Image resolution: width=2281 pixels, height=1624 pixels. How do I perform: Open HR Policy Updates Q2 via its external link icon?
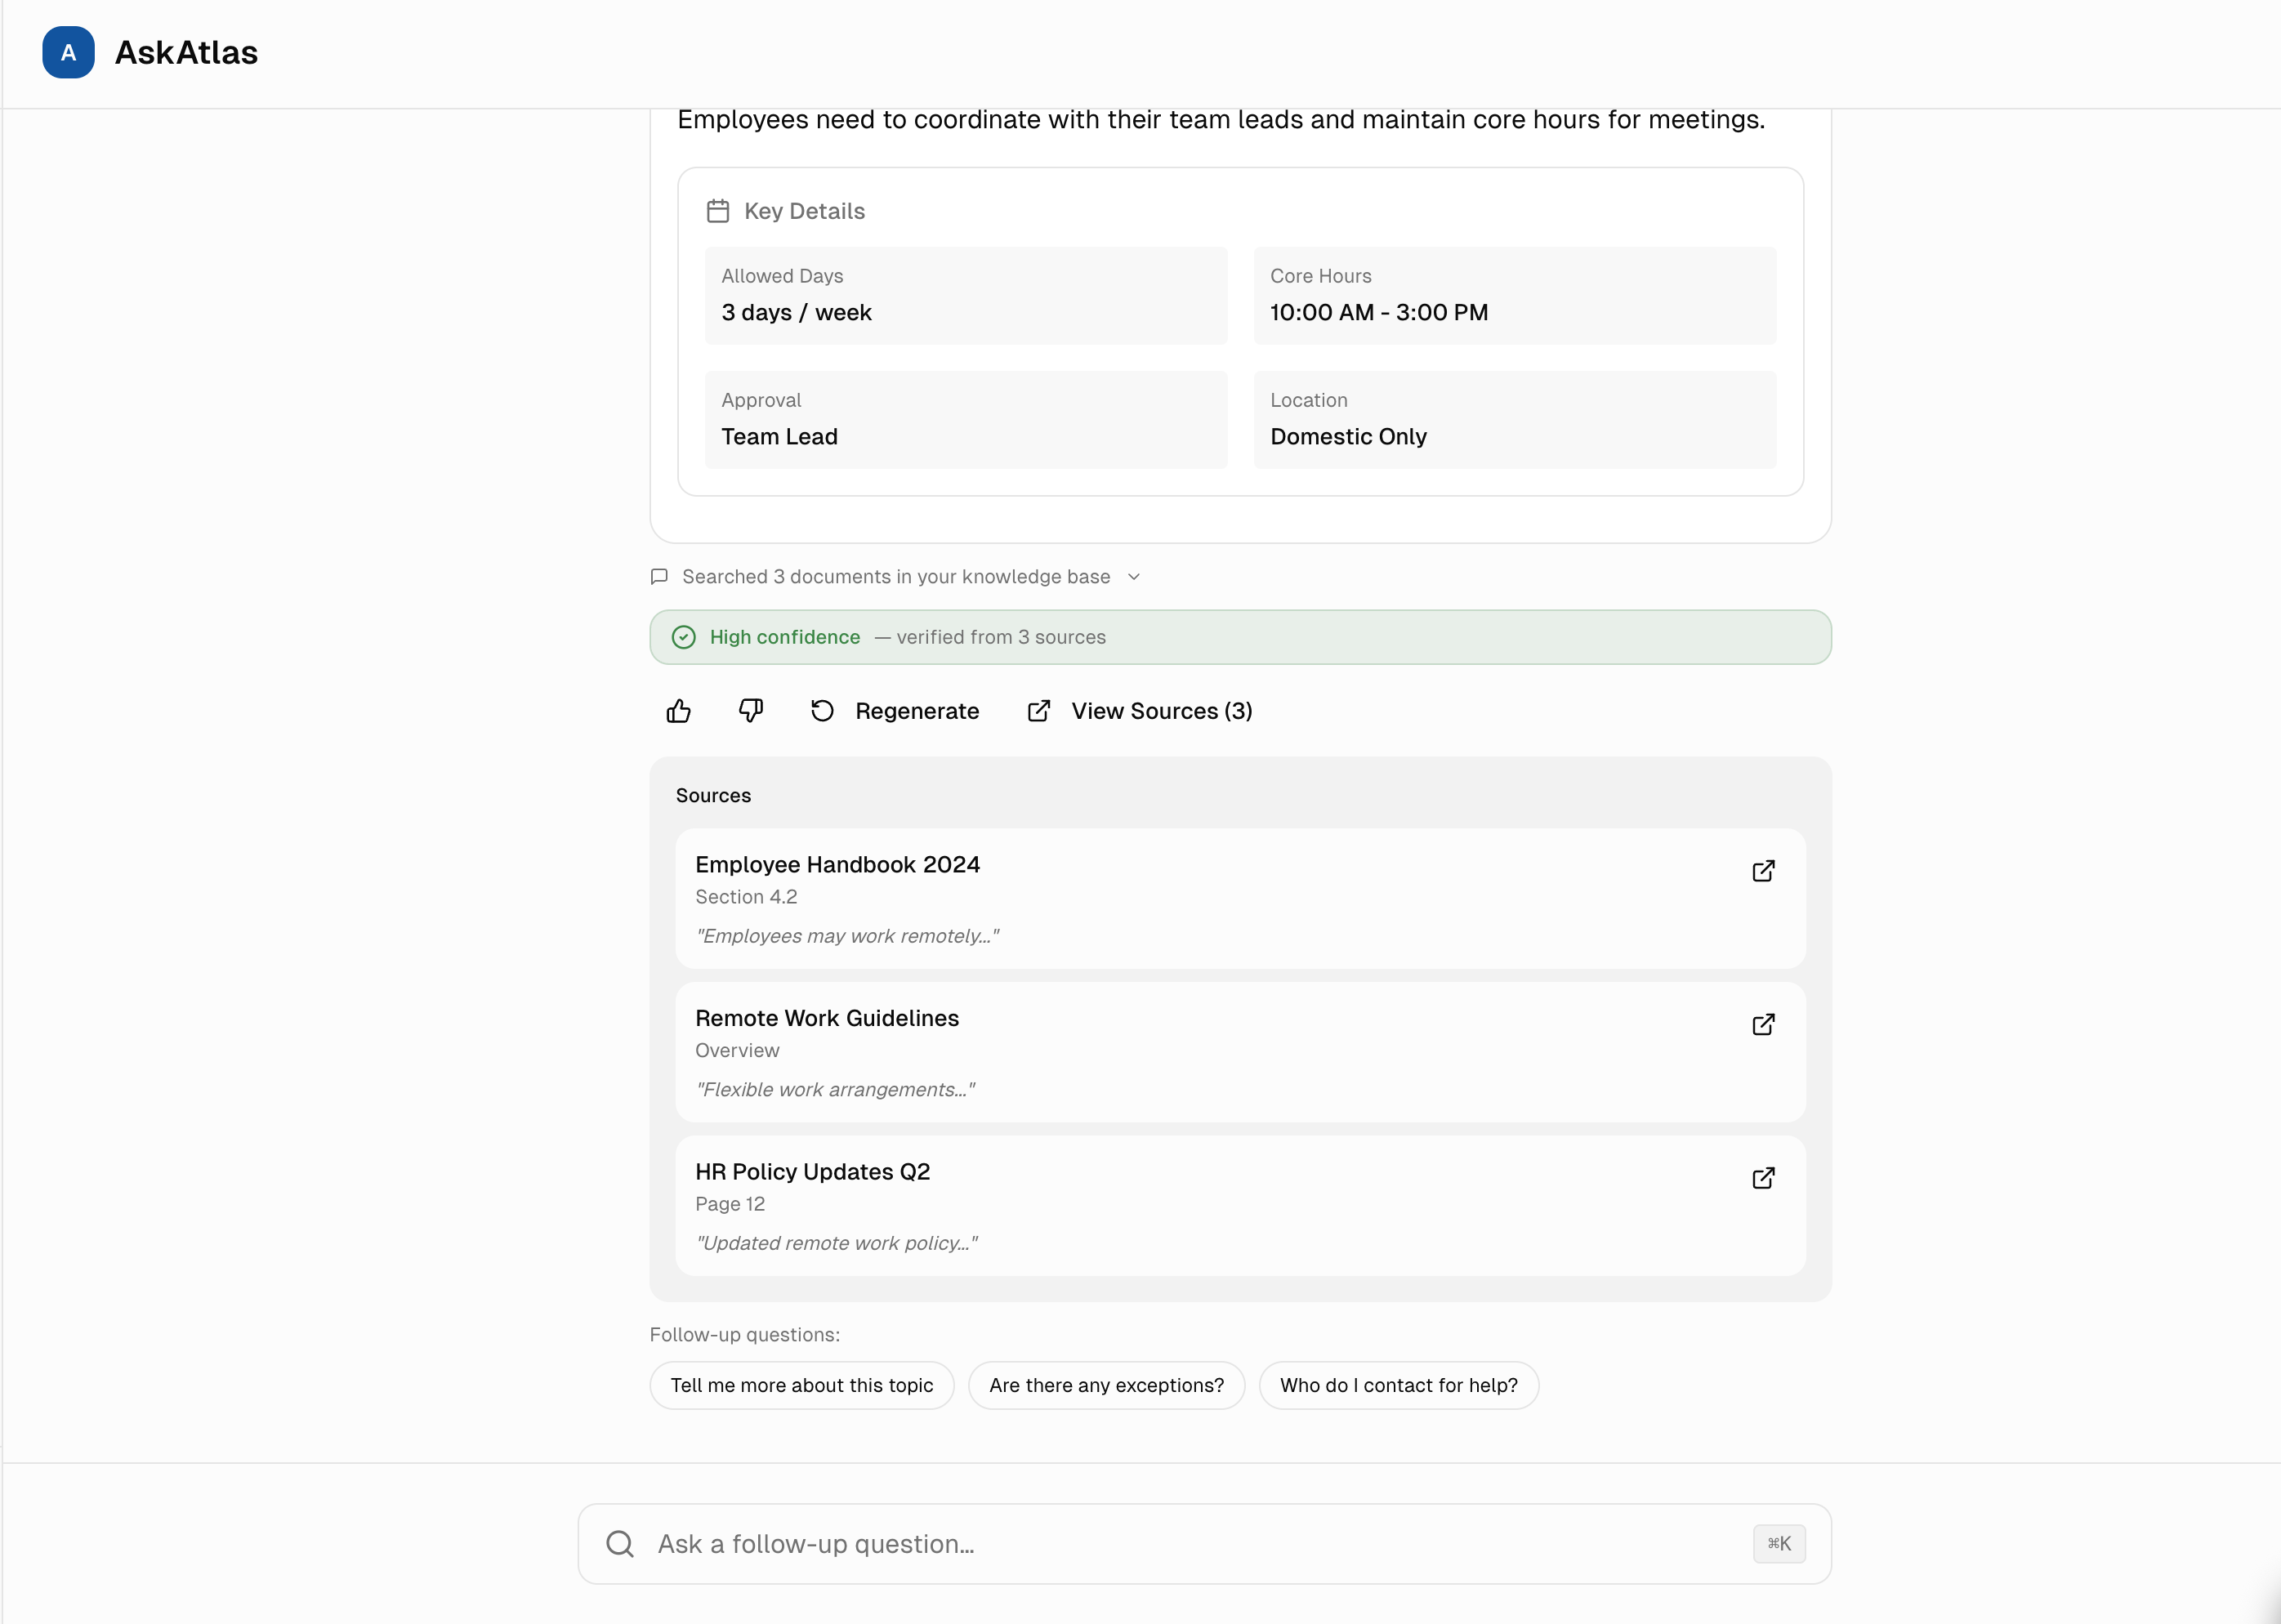coord(1763,1178)
